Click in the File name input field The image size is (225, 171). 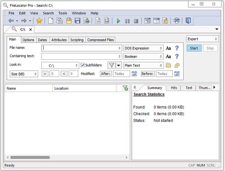tap(81, 48)
